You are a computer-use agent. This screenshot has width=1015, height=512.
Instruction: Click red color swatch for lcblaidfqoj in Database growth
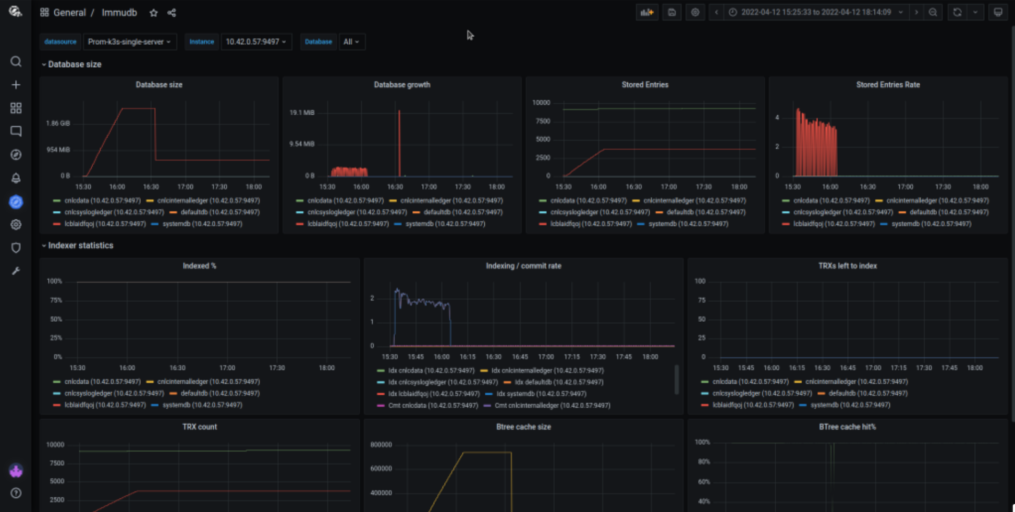tap(299, 224)
